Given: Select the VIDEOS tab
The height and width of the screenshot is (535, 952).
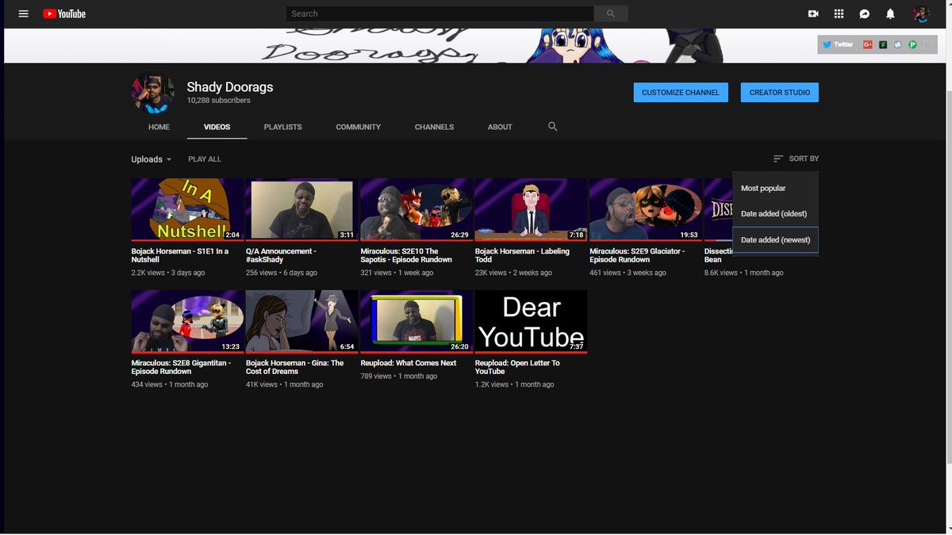Looking at the screenshot, I should [217, 127].
